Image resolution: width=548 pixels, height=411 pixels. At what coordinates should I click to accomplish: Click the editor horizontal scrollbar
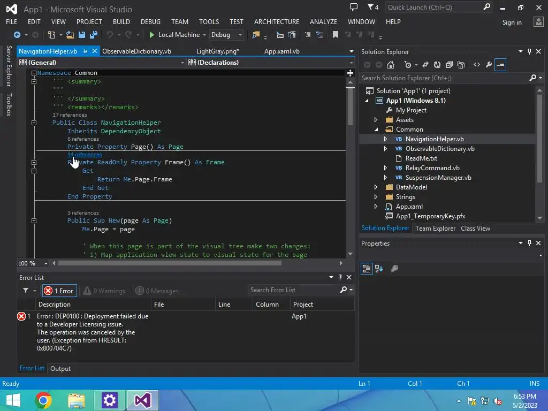pyautogui.click(x=170, y=263)
